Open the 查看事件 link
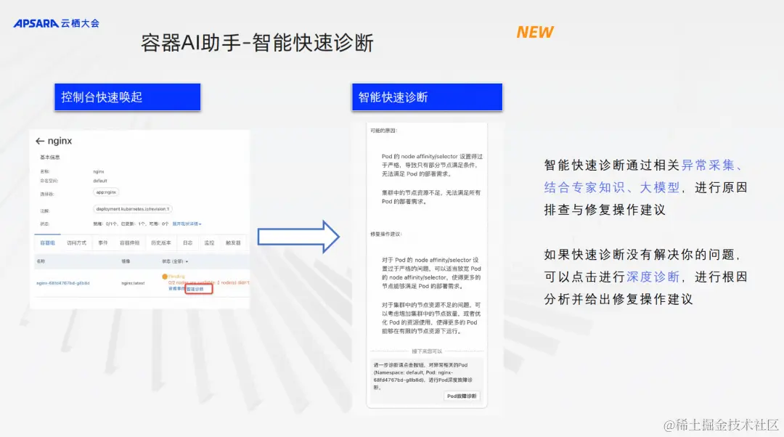The height and width of the screenshot is (437, 784). click(179, 288)
